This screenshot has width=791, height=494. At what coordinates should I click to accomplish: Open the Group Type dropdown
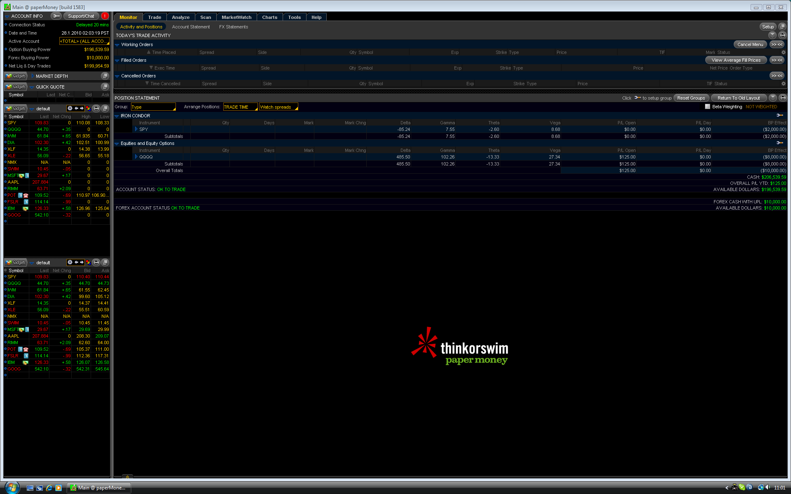coord(153,107)
